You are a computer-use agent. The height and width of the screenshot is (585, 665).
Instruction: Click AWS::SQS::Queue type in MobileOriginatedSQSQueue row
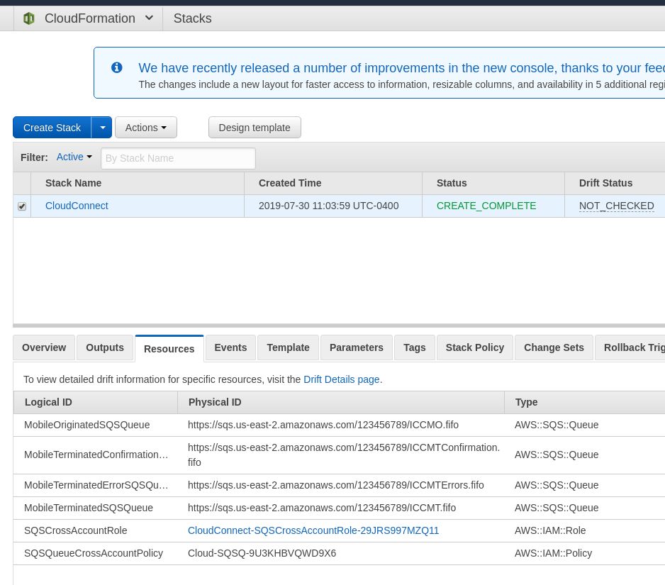[x=557, y=425]
